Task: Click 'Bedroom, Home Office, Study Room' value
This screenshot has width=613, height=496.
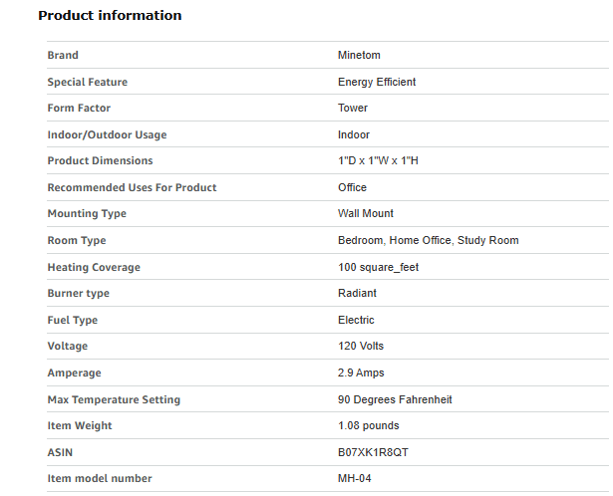Action: [429, 240]
